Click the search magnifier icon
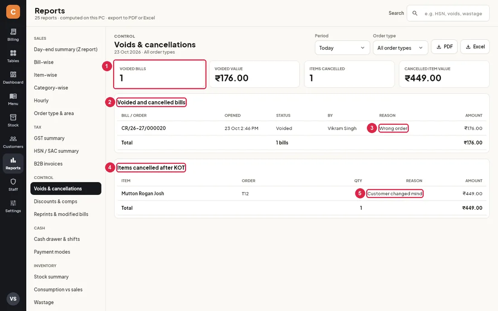 415,13
